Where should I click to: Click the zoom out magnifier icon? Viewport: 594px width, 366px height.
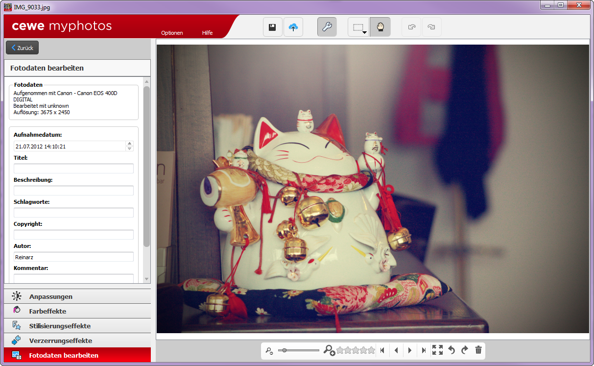(x=269, y=350)
